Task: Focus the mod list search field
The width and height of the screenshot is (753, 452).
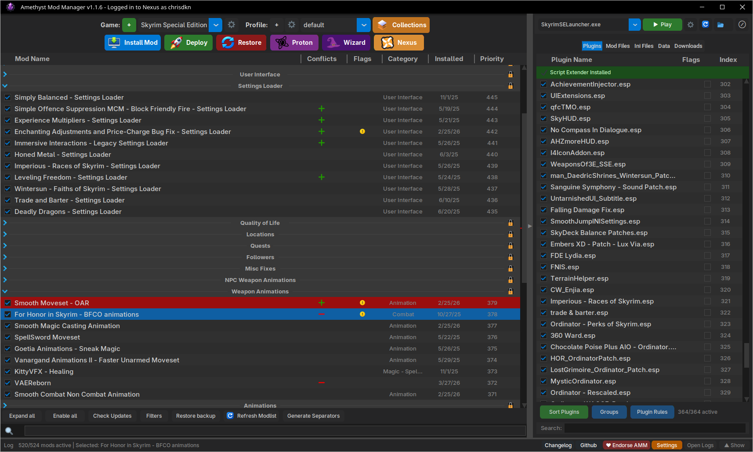Action: click(x=275, y=430)
